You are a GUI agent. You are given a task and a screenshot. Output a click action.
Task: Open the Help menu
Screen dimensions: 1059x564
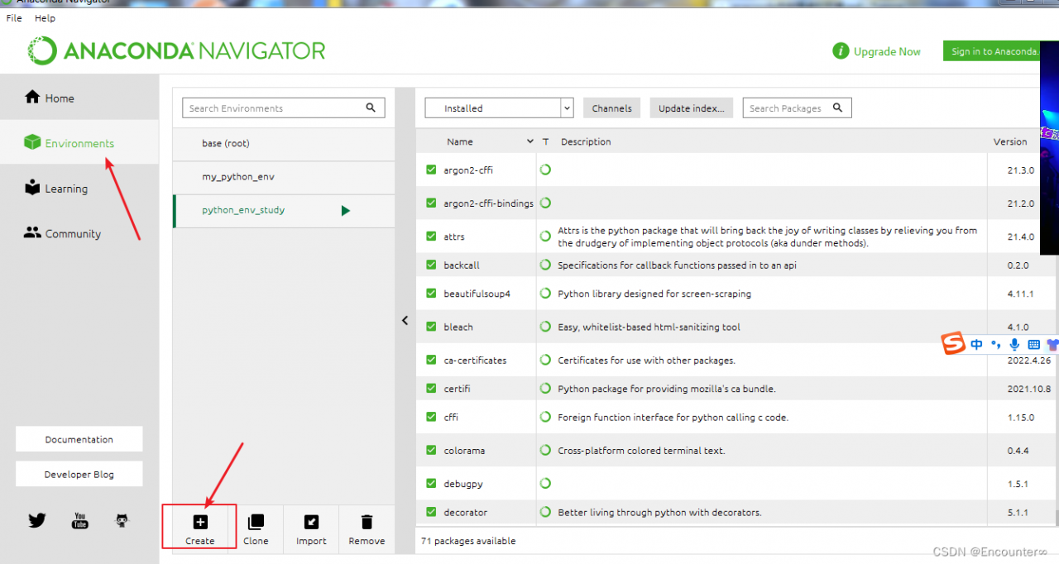pyautogui.click(x=46, y=17)
